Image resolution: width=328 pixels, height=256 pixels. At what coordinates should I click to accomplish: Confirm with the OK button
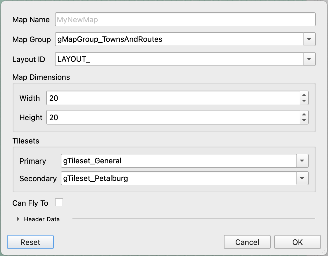click(x=297, y=242)
